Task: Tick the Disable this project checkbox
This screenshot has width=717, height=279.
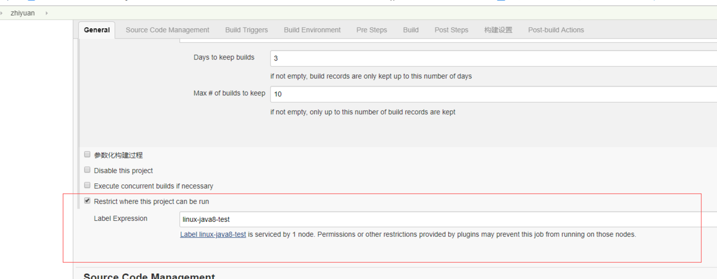Action: tap(87, 170)
